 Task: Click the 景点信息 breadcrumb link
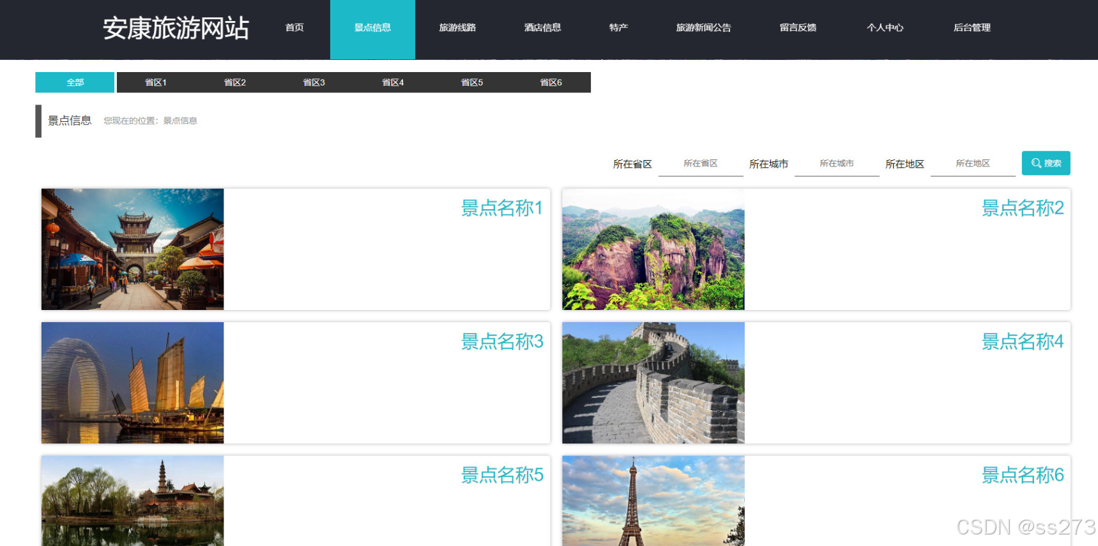pos(180,121)
